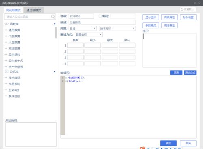Expand the 五彩K线 formula node
This screenshot has width=203, height=149.
pos(6,90)
